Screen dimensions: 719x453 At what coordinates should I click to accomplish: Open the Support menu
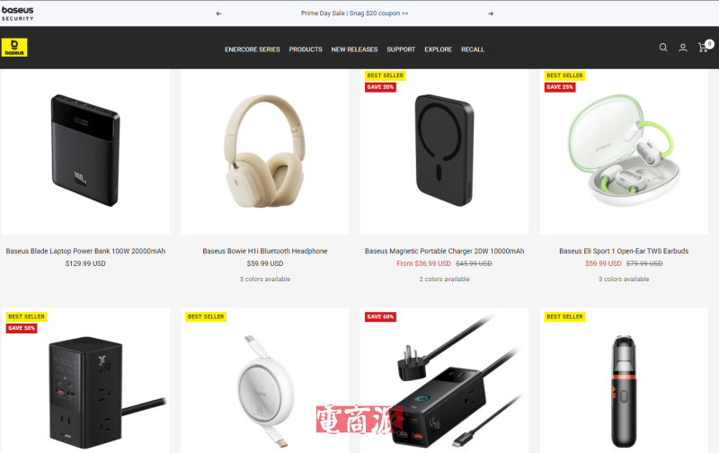(401, 49)
